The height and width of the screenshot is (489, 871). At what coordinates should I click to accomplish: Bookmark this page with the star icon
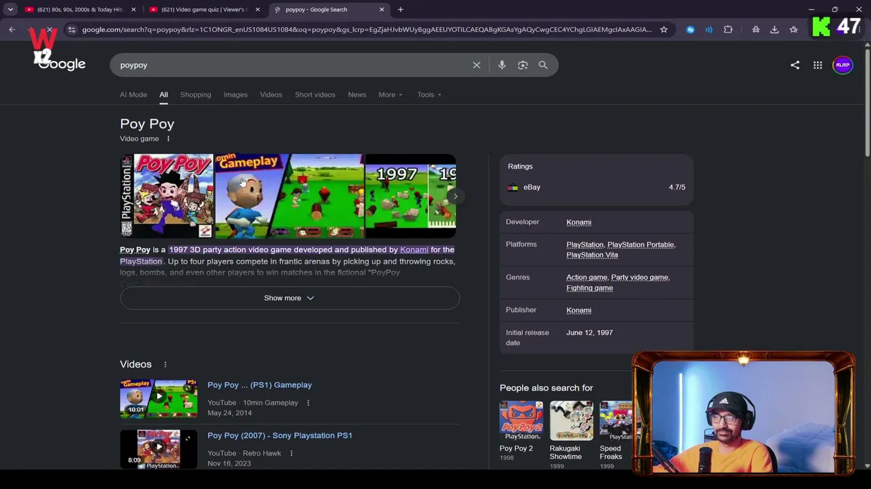pos(663,30)
